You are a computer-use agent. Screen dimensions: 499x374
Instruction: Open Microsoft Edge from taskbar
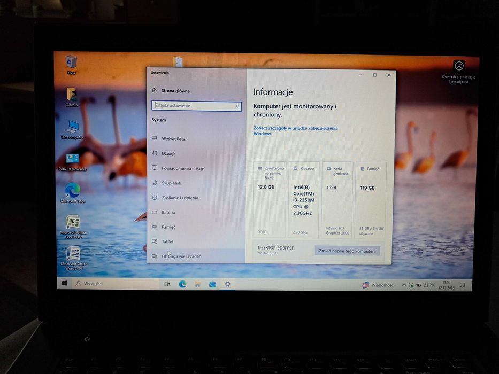(182, 284)
